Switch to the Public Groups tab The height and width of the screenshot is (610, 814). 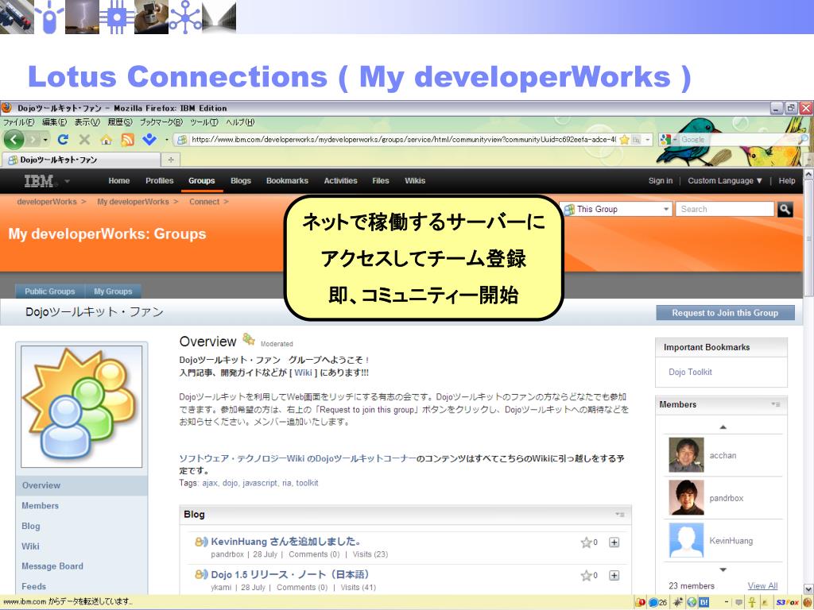point(50,291)
